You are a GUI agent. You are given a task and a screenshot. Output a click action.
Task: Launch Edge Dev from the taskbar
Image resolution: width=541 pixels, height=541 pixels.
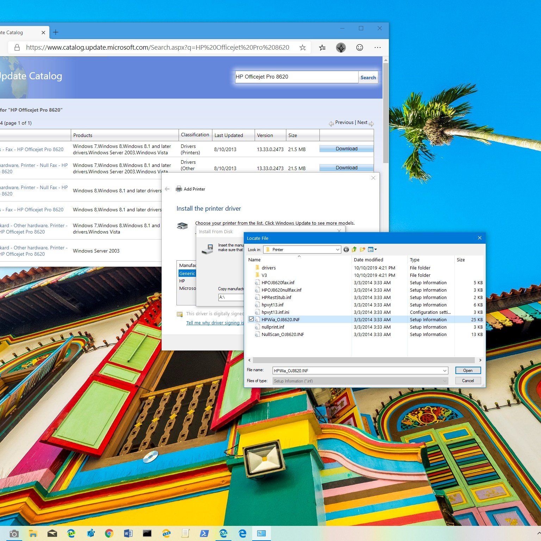click(71, 533)
